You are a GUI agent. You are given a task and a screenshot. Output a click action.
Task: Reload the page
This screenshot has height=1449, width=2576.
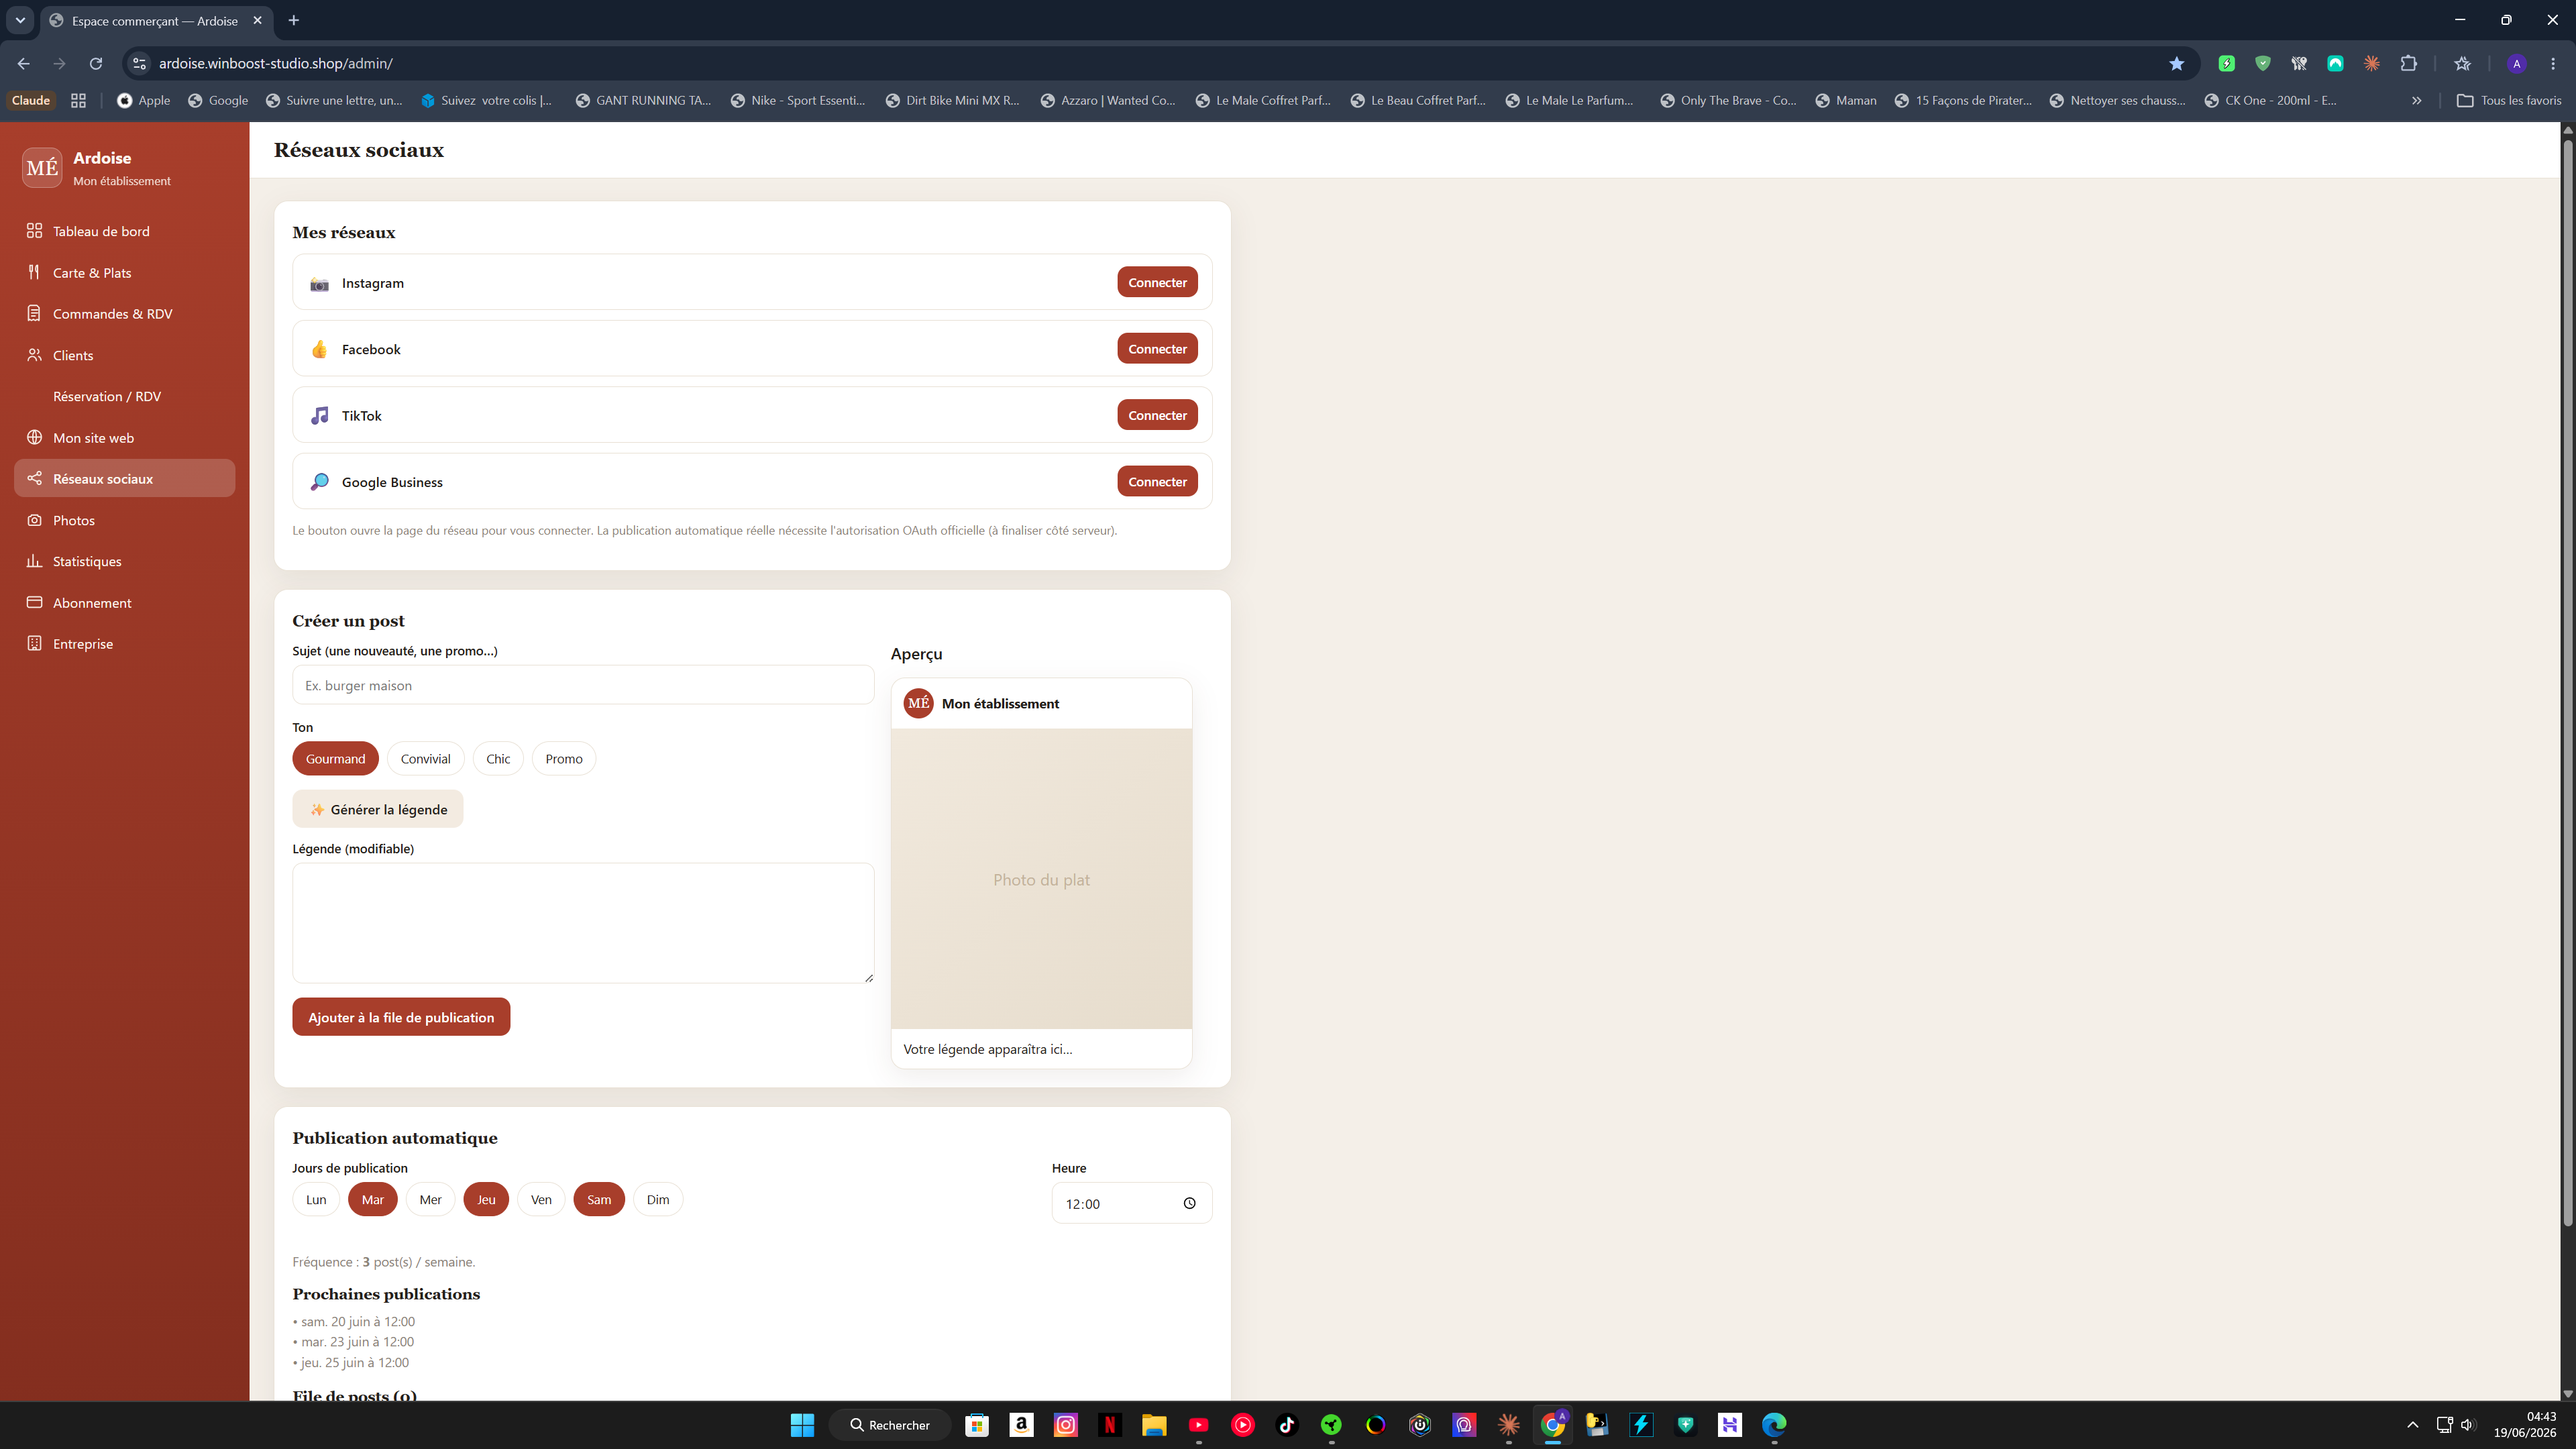click(x=96, y=63)
